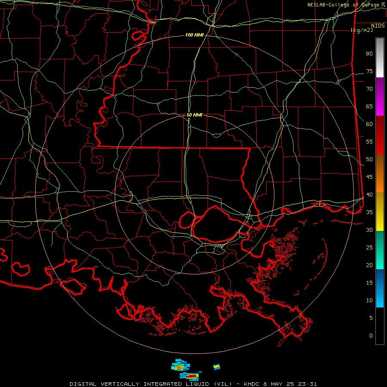Screen dimensions: 387x387
Task: Select the 10 scale value
Action: (x=369, y=301)
